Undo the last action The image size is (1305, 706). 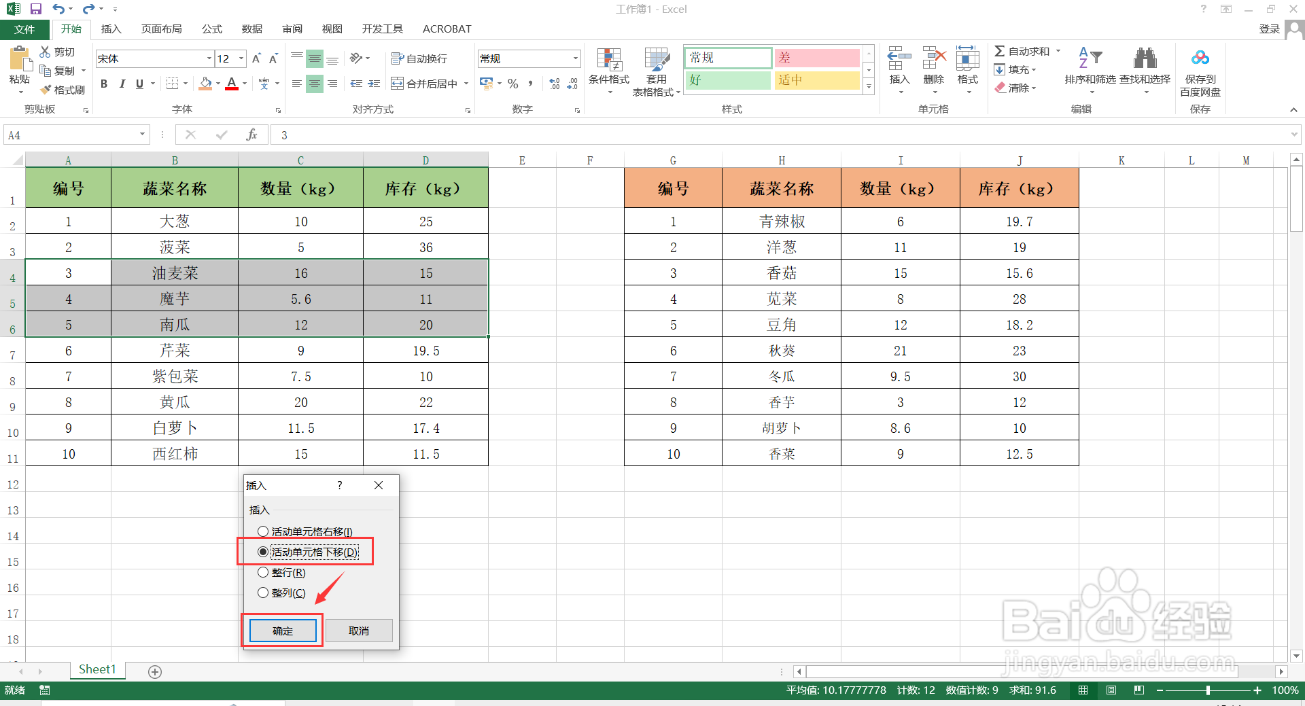pos(58,9)
